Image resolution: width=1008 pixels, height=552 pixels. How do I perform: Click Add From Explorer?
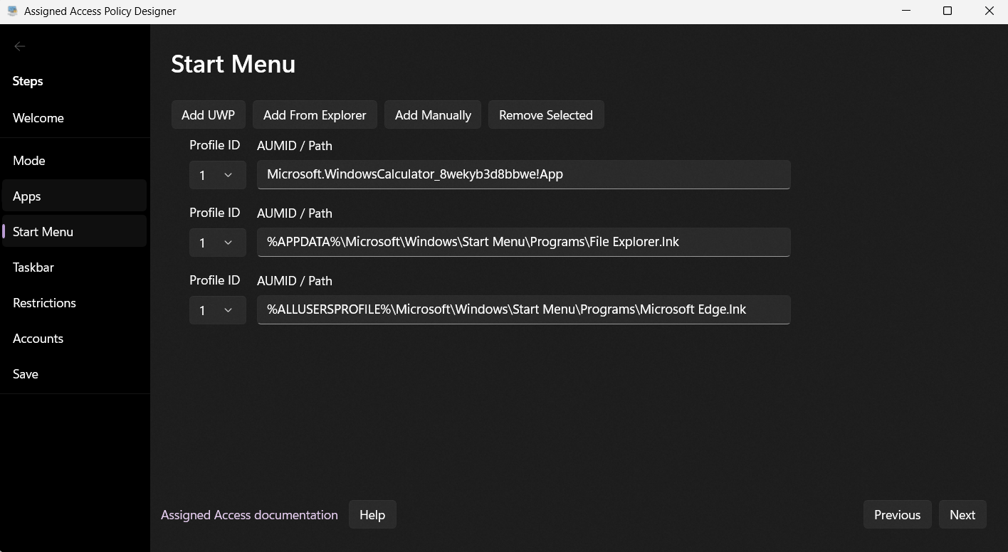click(x=315, y=114)
